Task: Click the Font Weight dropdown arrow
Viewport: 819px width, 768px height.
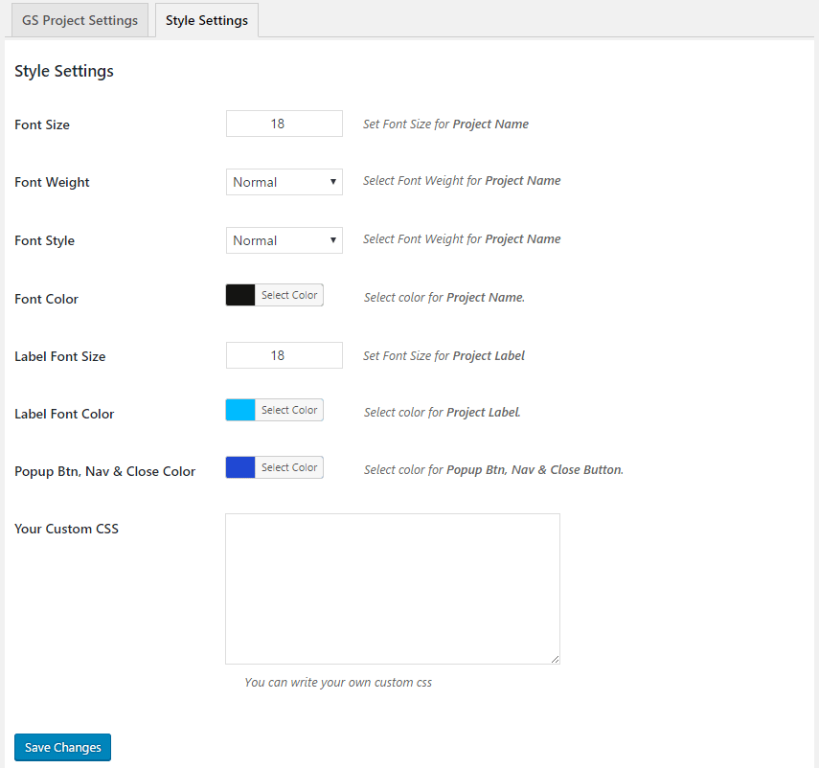Action: (x=334, y=181)
